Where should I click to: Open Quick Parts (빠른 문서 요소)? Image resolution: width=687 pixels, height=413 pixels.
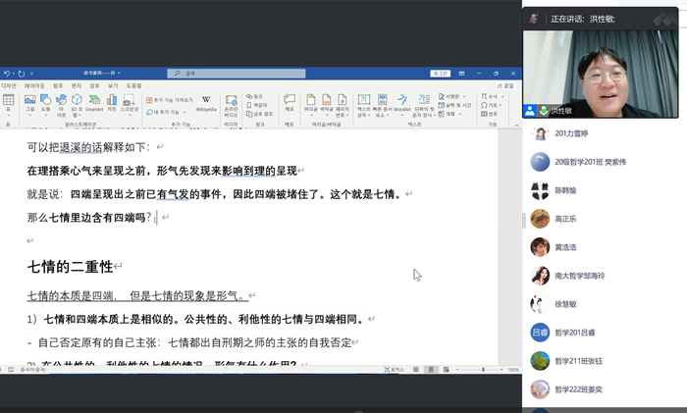382,105
